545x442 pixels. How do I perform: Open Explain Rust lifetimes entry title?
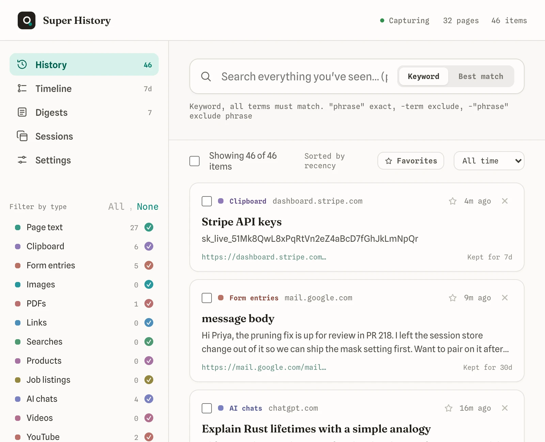click(x=316, y=429)
